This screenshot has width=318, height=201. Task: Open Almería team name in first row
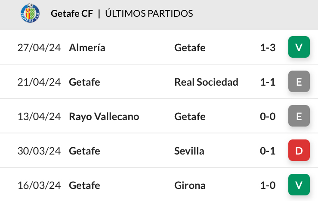87,48
